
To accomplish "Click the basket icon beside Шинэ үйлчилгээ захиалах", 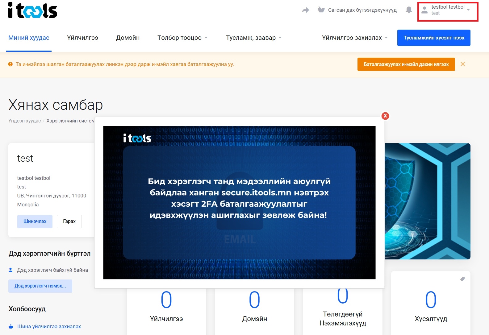I will 11,326.
